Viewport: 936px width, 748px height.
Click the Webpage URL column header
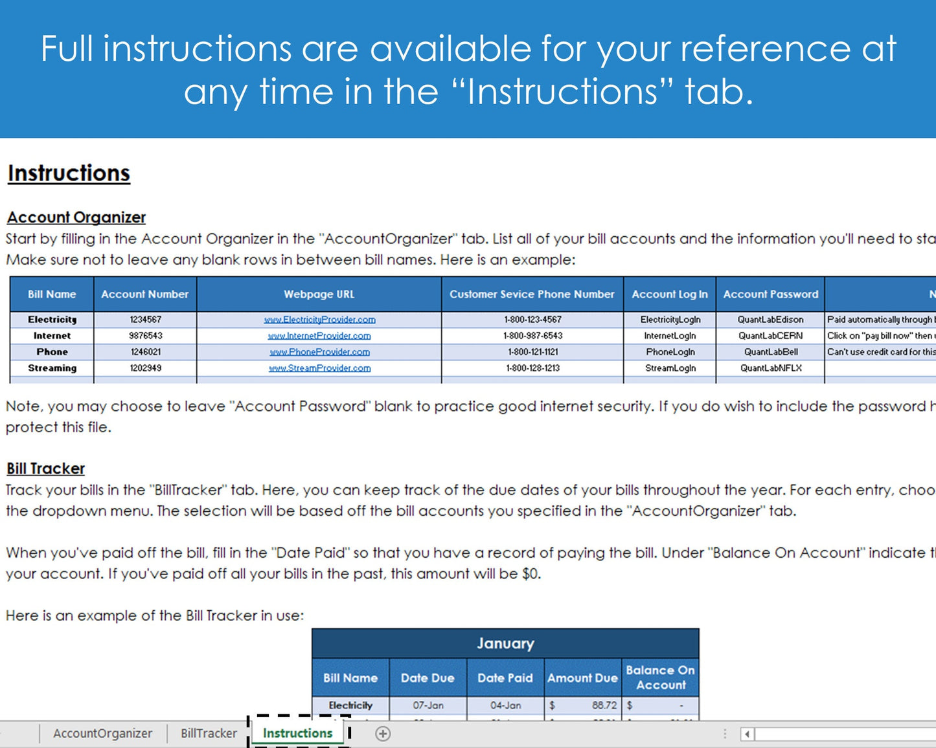coord(319,294)
